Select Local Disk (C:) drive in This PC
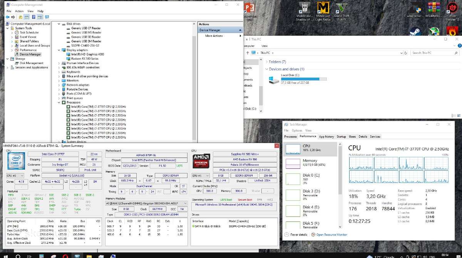The width and height of the screenshot is (462, 258). tap(298, 79)
